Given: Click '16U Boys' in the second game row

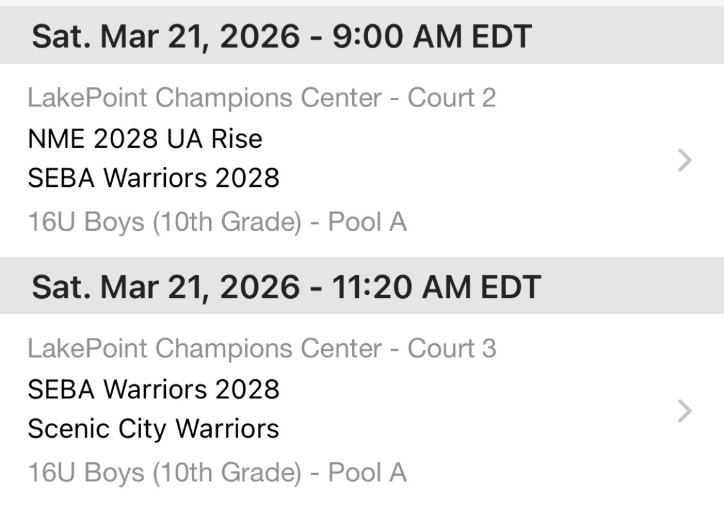Looking at the screenshot, I should coord(86,473).
